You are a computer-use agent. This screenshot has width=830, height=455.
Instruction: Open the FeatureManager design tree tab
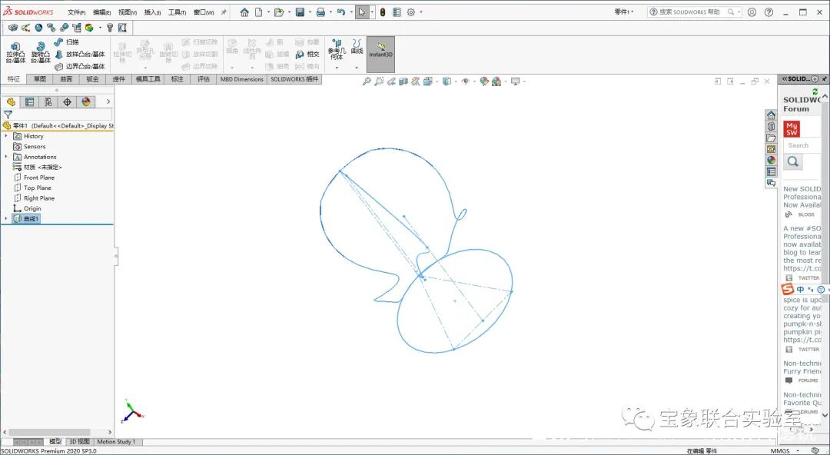tap(11, 101)
